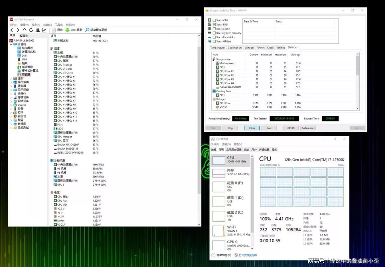Enable the Stress system memory checkbox
The image size is (385, 267).
(214, 33)
